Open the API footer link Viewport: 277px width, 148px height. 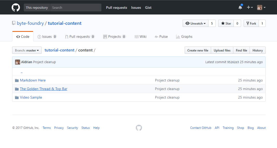217,128
